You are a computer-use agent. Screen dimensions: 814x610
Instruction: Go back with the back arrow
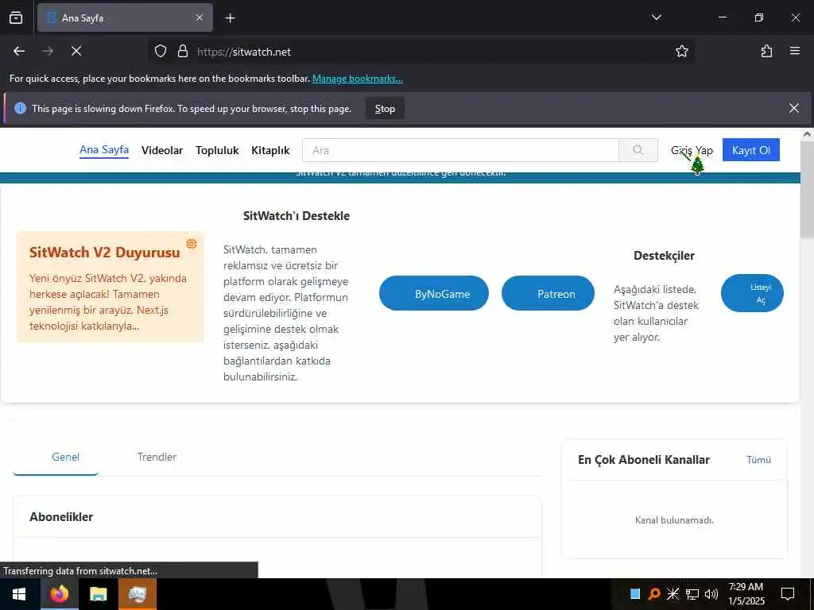[x=19, y=51]
